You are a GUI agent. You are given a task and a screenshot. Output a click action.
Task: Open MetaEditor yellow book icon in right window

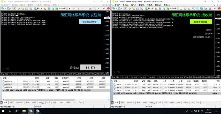pyautogui.click(x=156, y=9)
